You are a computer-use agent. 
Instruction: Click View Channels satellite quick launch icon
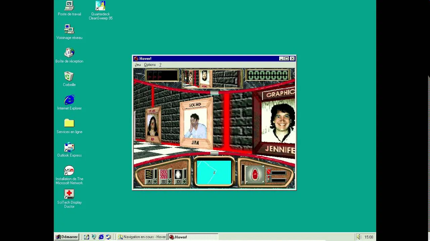point(94,237)
